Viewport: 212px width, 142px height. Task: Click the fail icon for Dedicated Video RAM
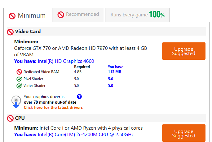point(19,72)
